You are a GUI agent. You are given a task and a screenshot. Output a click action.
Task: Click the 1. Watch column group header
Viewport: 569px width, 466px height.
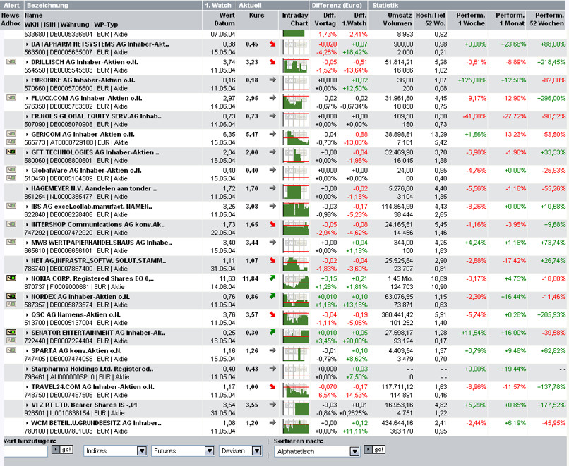(219, 5)
